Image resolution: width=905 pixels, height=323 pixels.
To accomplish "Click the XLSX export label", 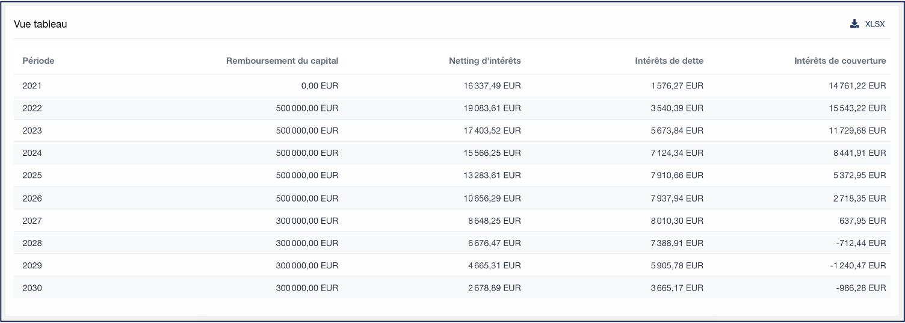I will pyautogui.click(x=874, y=24).
